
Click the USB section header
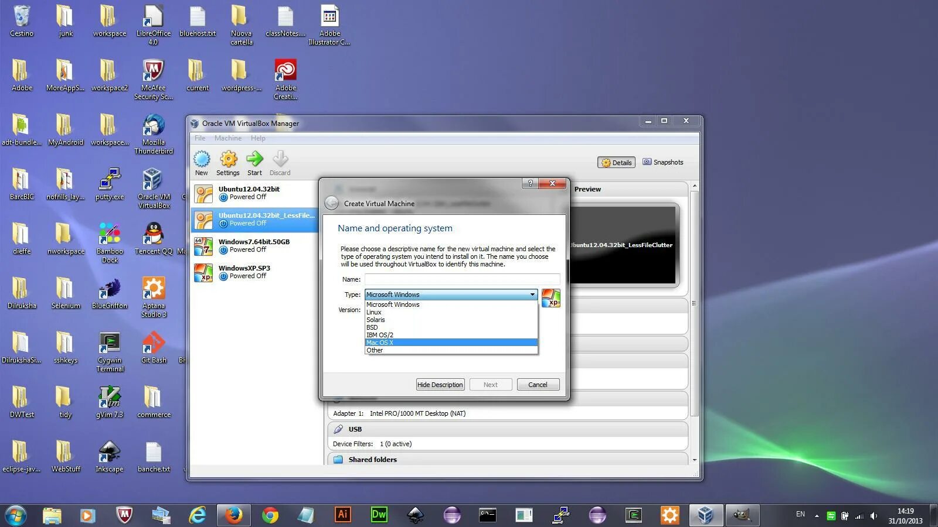point(507,429)
